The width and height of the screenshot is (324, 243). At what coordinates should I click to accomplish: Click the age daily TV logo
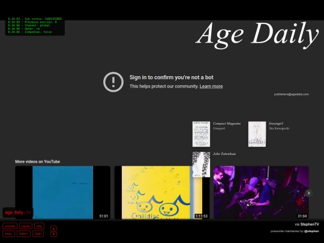pyautogui.click(x=18, y=212)
